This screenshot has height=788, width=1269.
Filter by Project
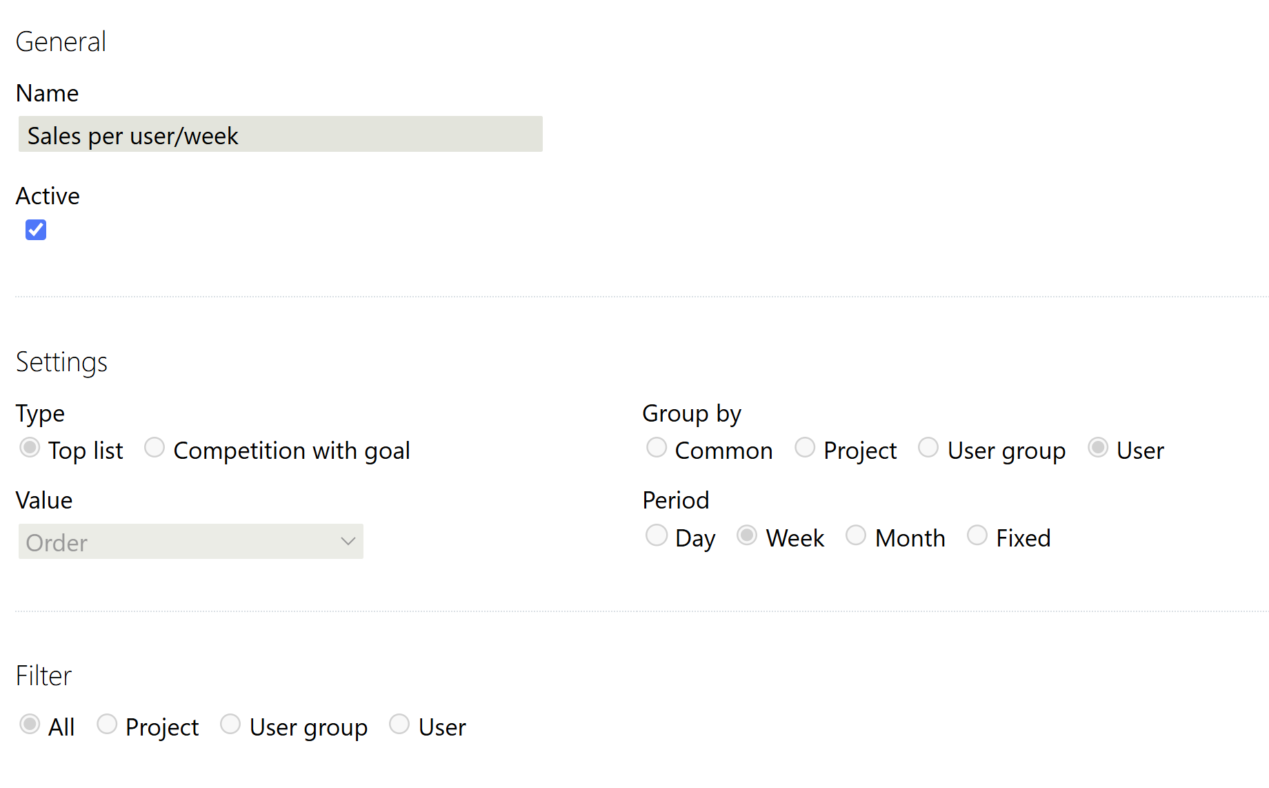pos(107,725)
